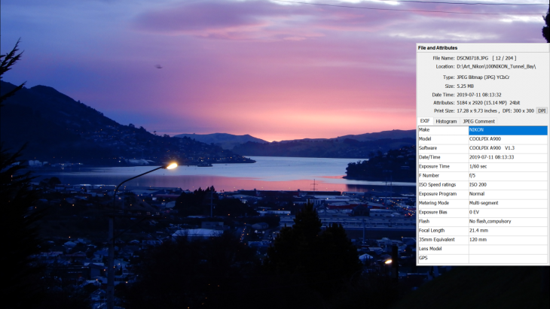550x309 pixels.
Task: Select the EXIF tab
Action: [425, 120]
